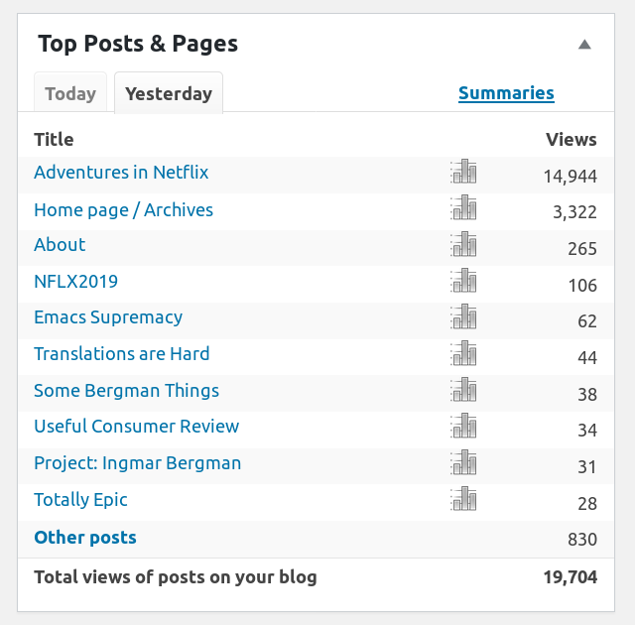Click stats chart icon for Totally Epic
The height and width of the screenshot is (625, 635).
coord(463,500)
